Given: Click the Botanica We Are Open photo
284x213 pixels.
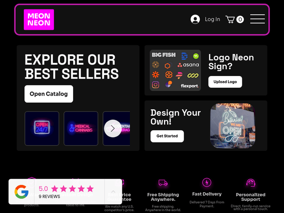Looking at the screenshot, I should click(x=233, y=126).
